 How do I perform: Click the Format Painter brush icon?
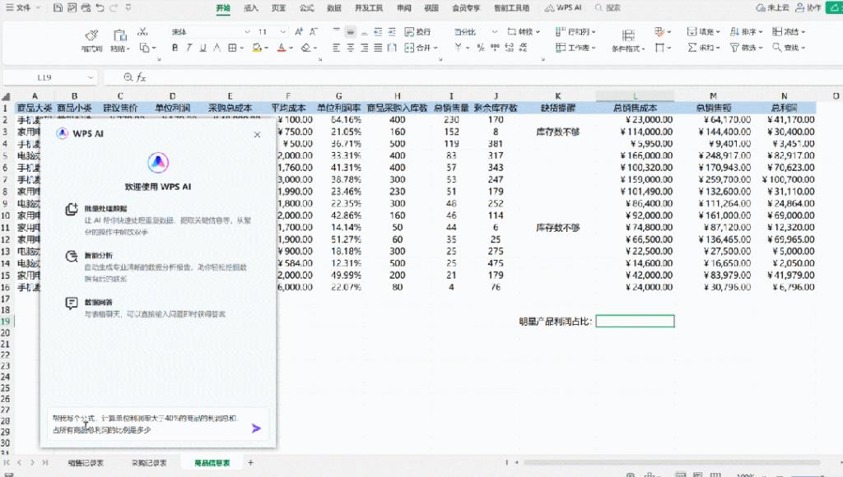(x=91, y=35)
